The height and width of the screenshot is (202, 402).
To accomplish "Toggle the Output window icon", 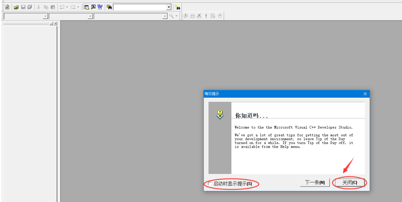I will click(93, 7).
